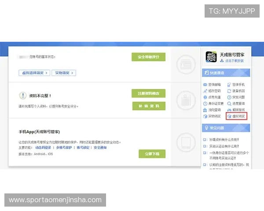Viewport: 264px width, 211px height.
Task: Click the 资料不完整! warning text
Action: point(40,96)
